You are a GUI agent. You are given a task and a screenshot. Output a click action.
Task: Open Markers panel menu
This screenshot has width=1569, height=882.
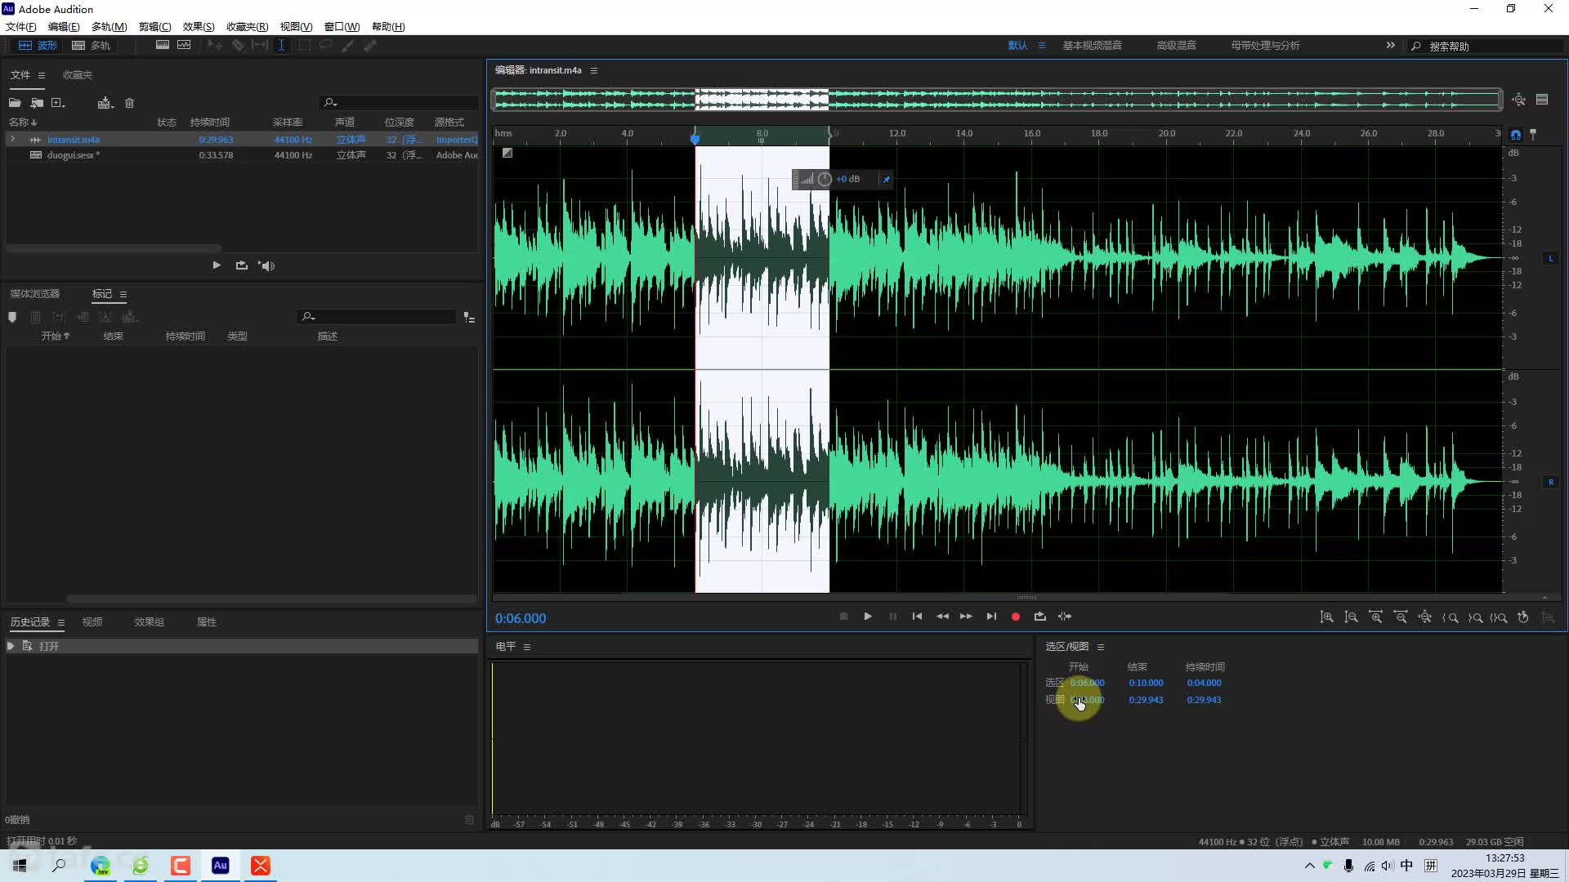click(123, 294)
